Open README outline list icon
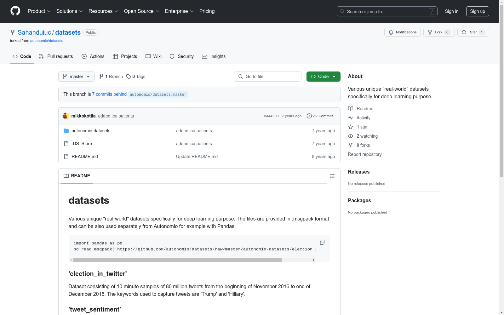The image size is (504, 315). coord(332,176)
